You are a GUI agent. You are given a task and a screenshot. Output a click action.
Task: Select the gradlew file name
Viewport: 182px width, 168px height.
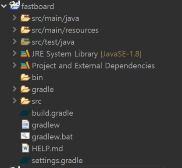46,125
